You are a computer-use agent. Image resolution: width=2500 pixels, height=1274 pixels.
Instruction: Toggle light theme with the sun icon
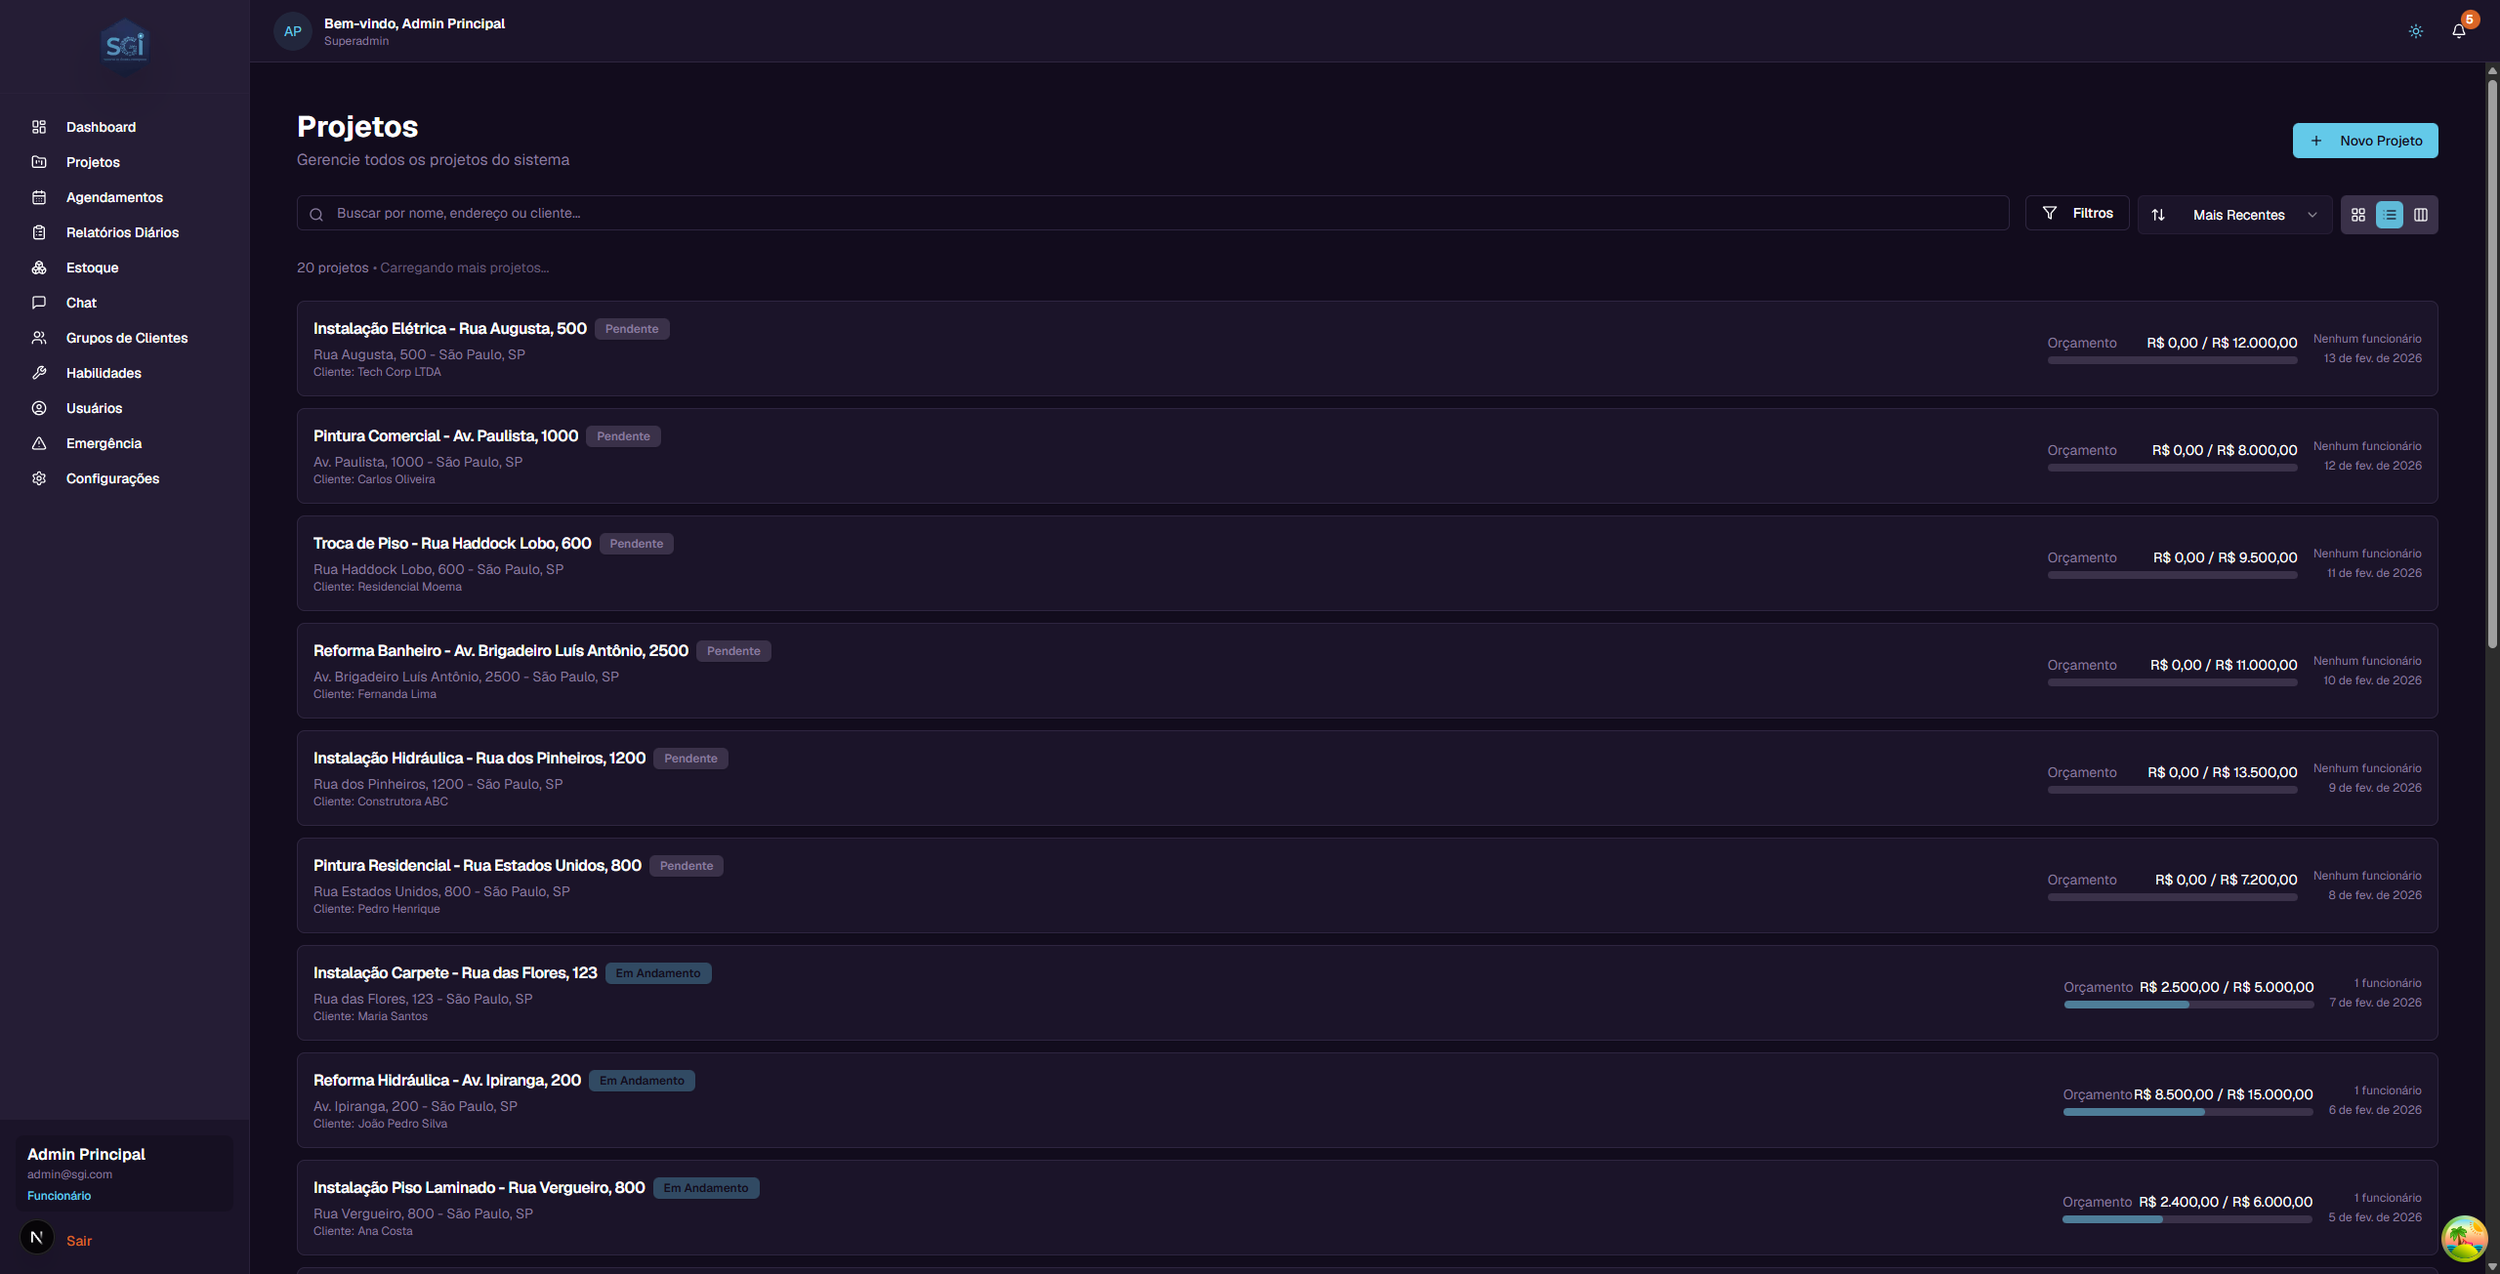[x=2415, y=30]
